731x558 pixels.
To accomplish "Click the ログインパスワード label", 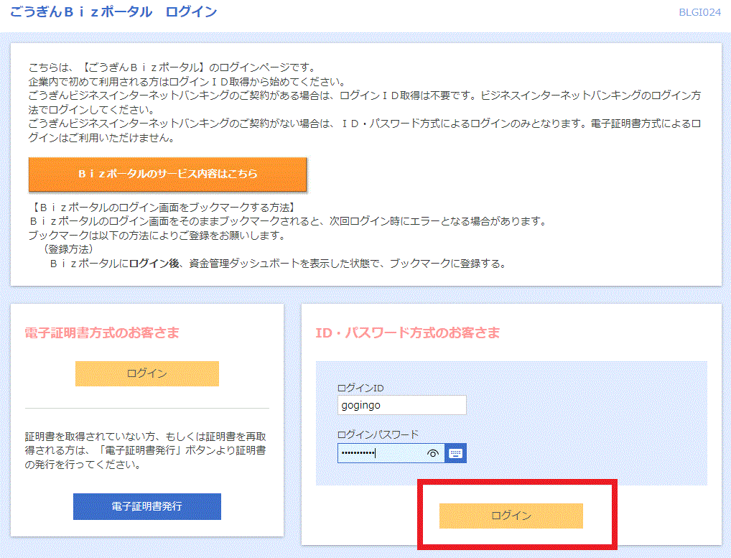I will pyautogui.click(x=378, y=434).
